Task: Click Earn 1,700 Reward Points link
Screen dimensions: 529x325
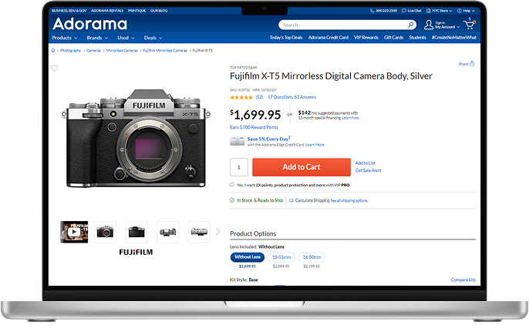Action: [x=254, y=128]
